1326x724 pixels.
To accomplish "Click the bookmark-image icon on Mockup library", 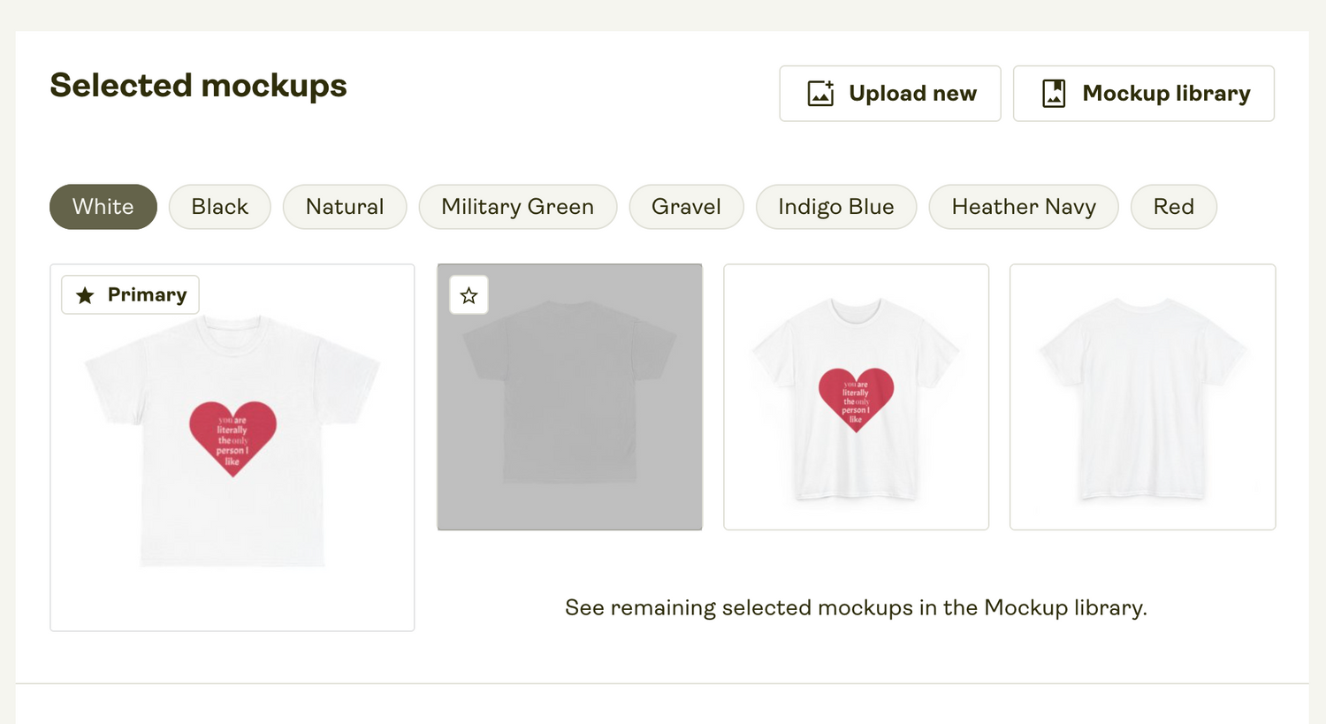I will coord(1054,94).
